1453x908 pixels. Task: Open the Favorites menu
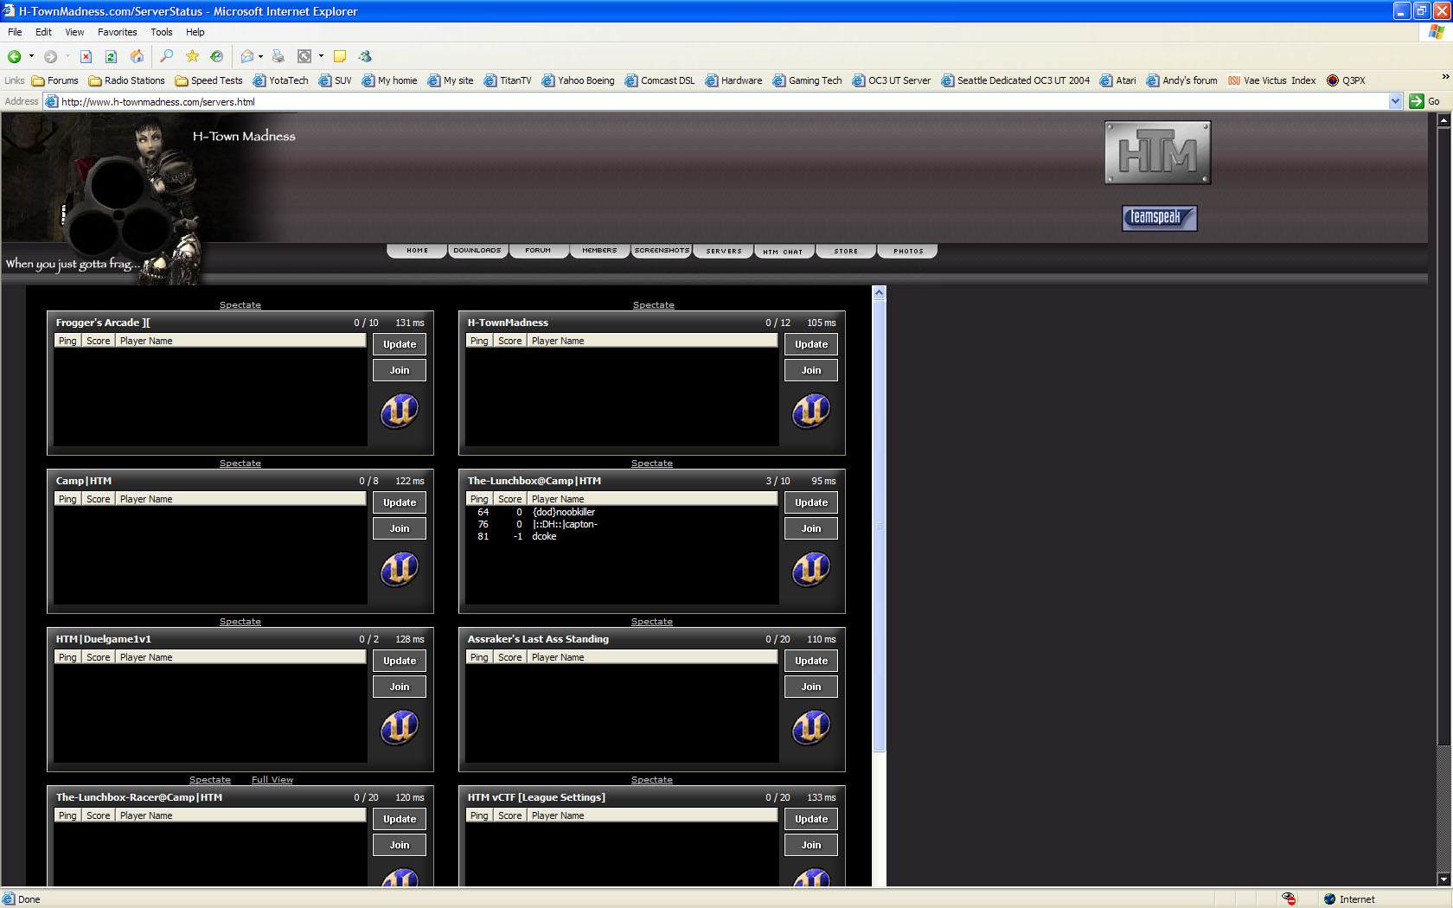(118, 32)
